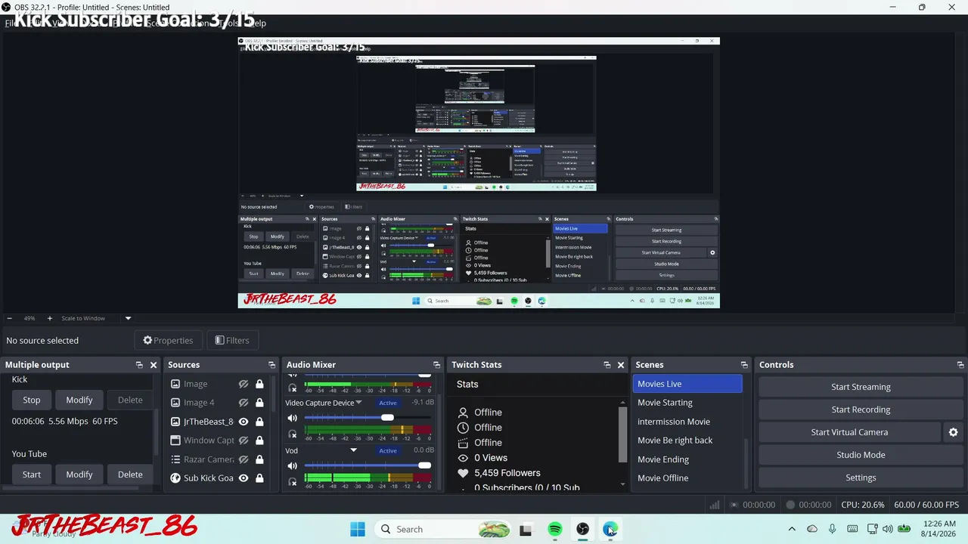Click the Twitch Stats scrollbar
The width and height of the screenshot is (968, 544).
(623, 436)
